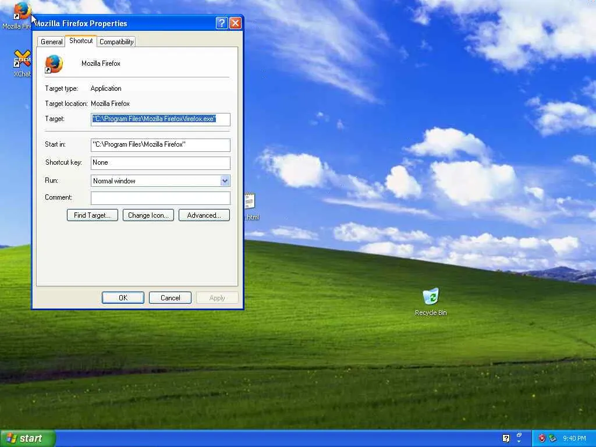Click the 9:40 PM clock
This screenshot has height=447, width=596.
tap(574, 438)
